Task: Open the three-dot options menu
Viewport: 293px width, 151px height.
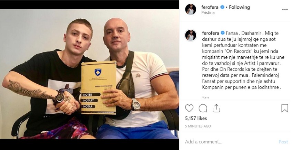Action: pyautogui.click(x=285, y=10)
